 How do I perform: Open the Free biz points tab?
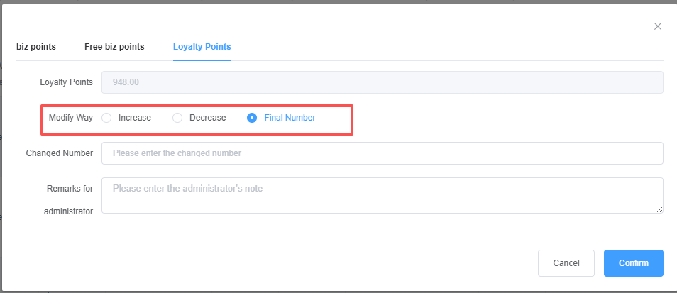tap(114, 47)
